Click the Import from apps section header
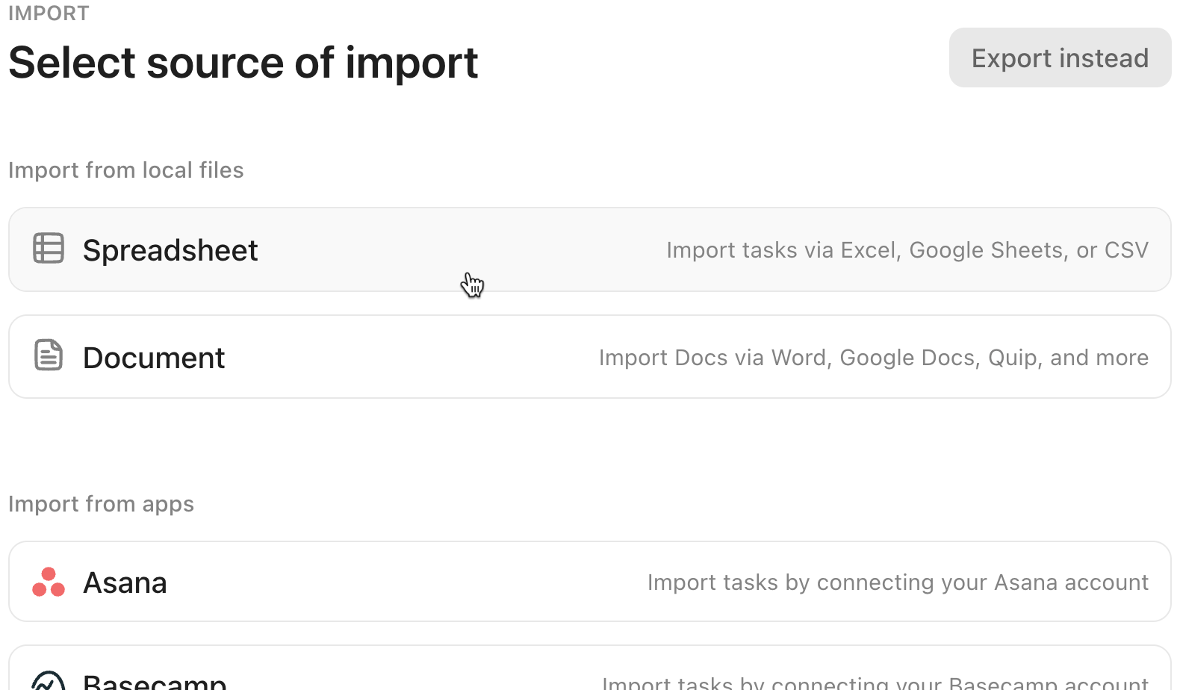 (101, 503)
